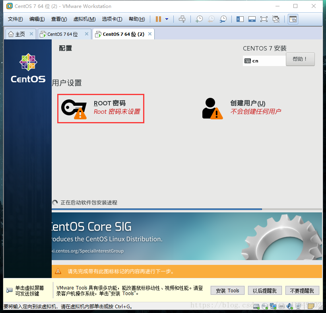The width and height of the screenshot is (326, 313).
Task: Click the CentOS Core SIG banner
Action: point(187,236)
